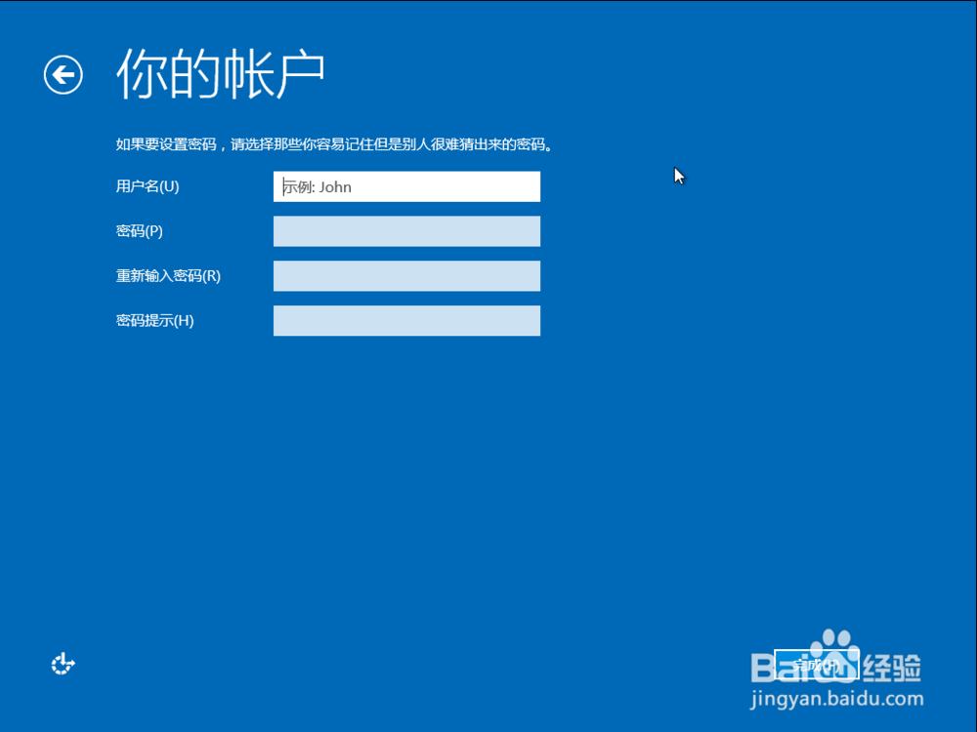
Task: Click the password instruction text line
Action: [332, 142]
